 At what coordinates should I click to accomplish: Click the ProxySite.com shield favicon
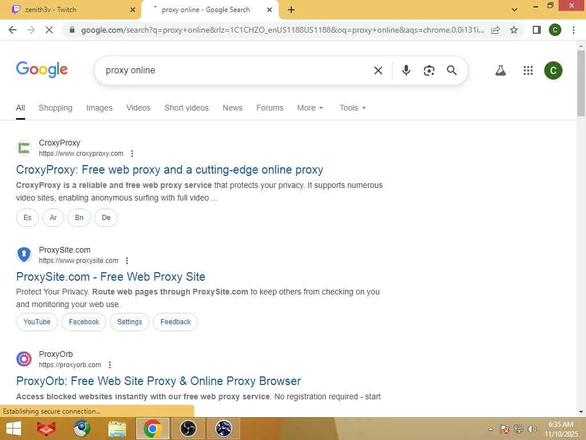click(24, 255)
